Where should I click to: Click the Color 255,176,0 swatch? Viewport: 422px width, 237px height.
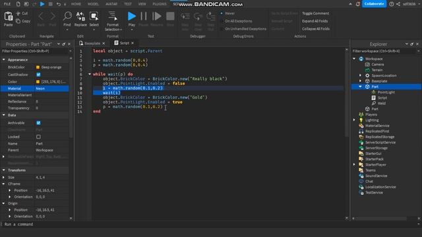(38, 82)
